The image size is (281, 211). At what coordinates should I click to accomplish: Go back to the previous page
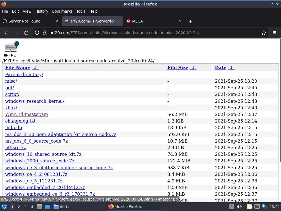[7, 33]
